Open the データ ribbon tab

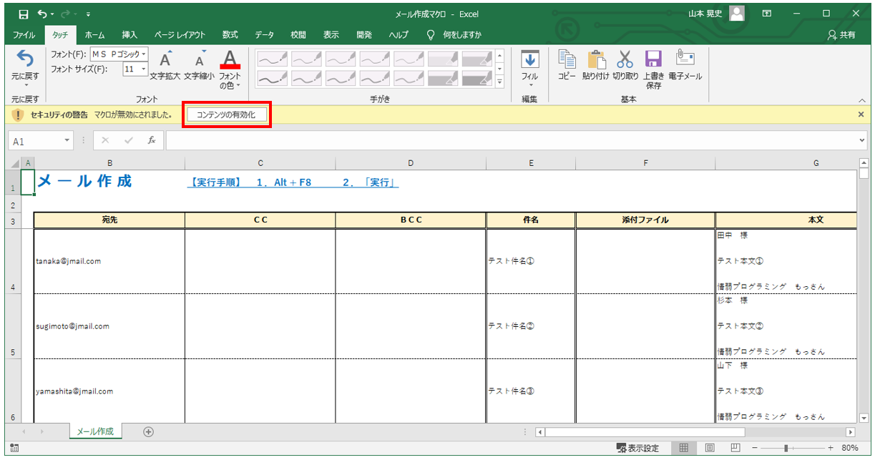point(264,34)
